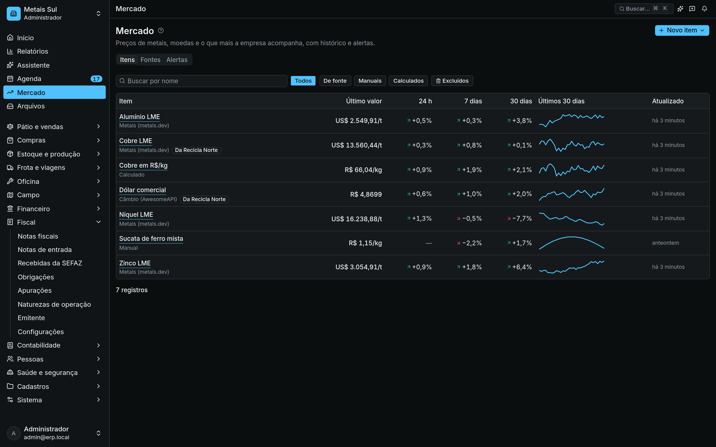716x447 pixels.
Task: Open the global Buscar search box
Action: (644, 9)
